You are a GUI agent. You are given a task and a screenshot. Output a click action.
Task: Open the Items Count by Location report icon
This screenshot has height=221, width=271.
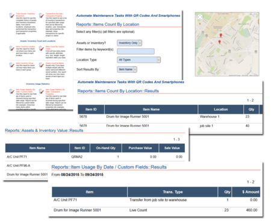pyautogui.click(x=12, y=48)
